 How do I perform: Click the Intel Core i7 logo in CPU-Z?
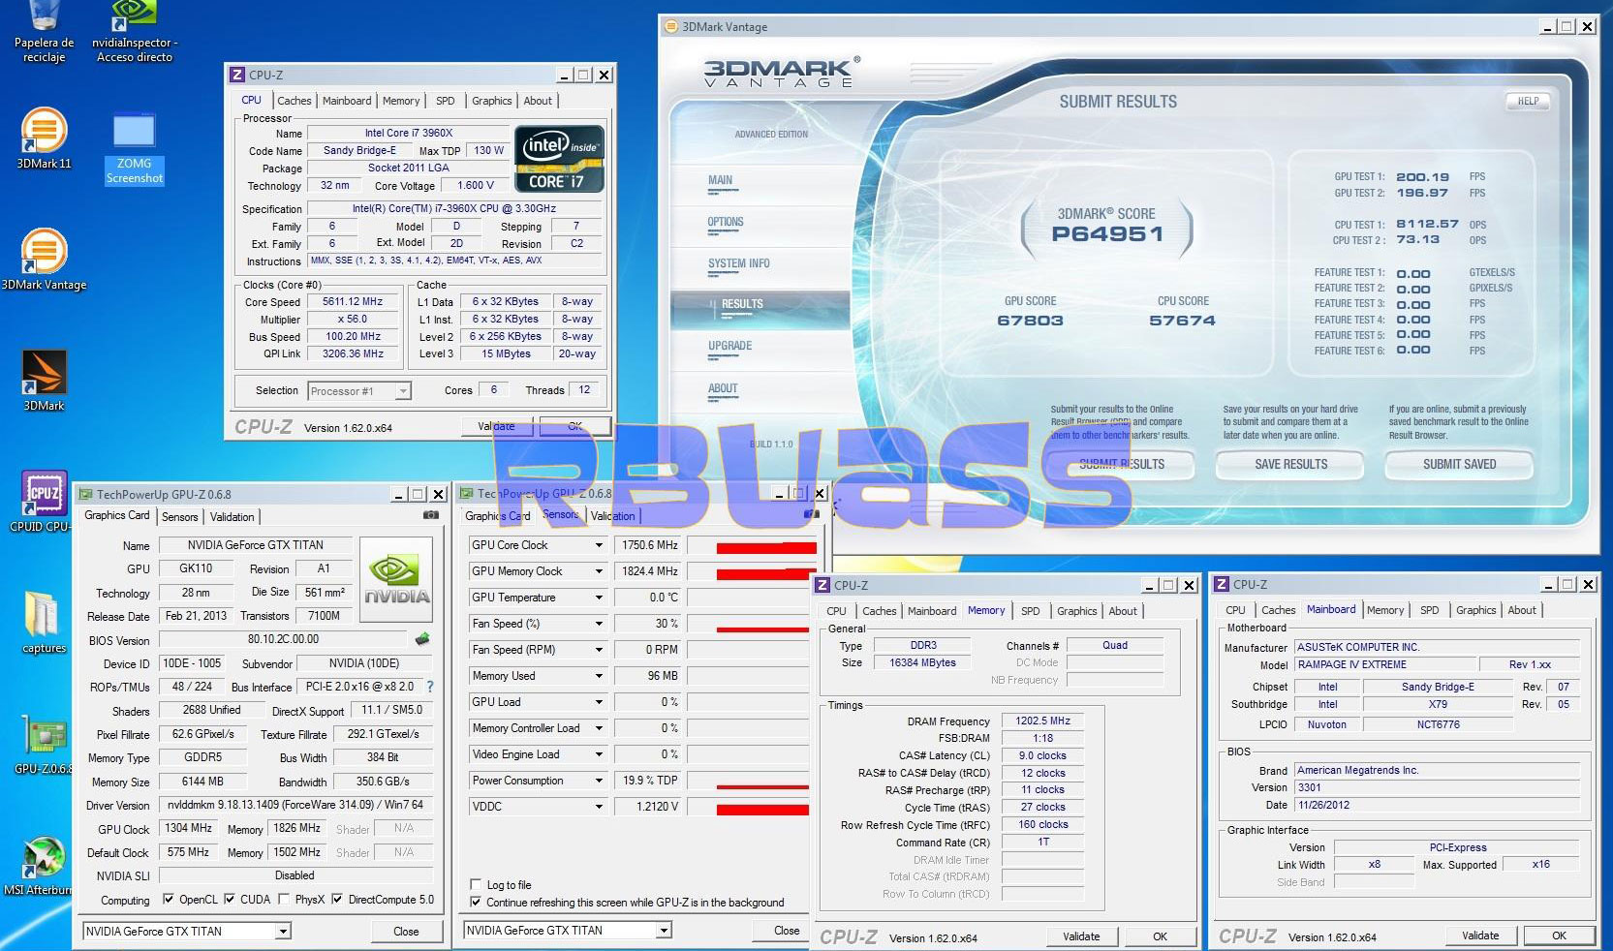coord(559,159)
